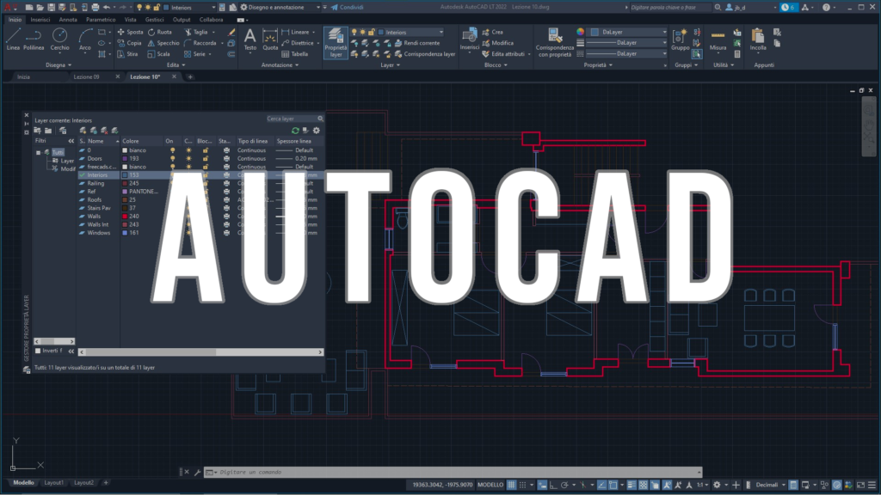Click the Specchio mirror tool
The height and width of the screenshot is (495, 881).
[x=163, y=43]
